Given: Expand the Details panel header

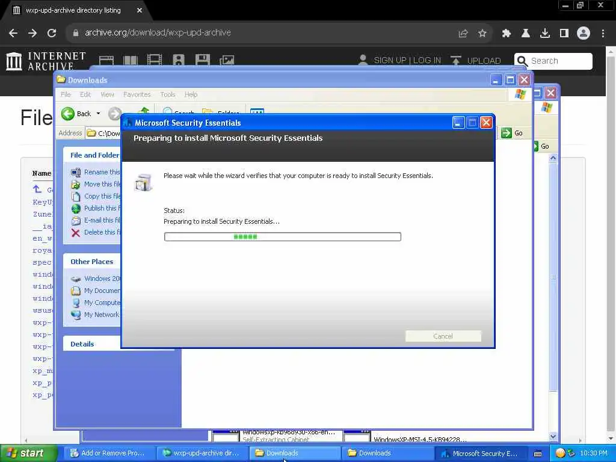Looking at the screenshot, I should [x=92, y=344].
